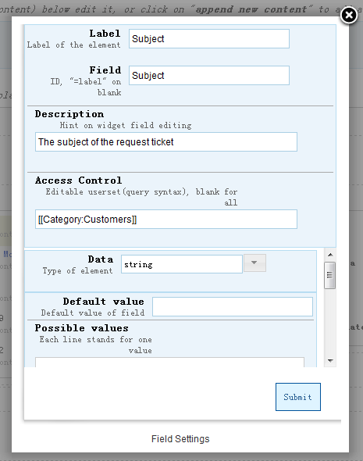Click the scrollbar up arrow
Screen dimensions: 363x461
(330, 255)
